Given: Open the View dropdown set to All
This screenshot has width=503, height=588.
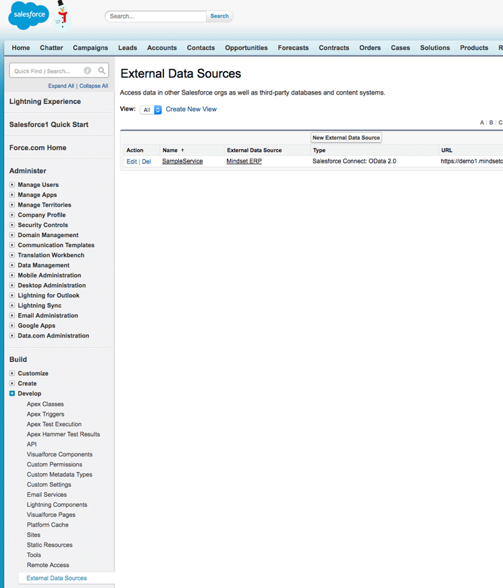Looking at the screenshot, I should 151,109.
